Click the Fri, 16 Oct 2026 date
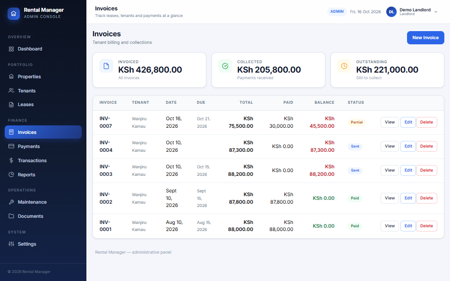450x281 pixels. pyautogui.click(x=365, y=12)
